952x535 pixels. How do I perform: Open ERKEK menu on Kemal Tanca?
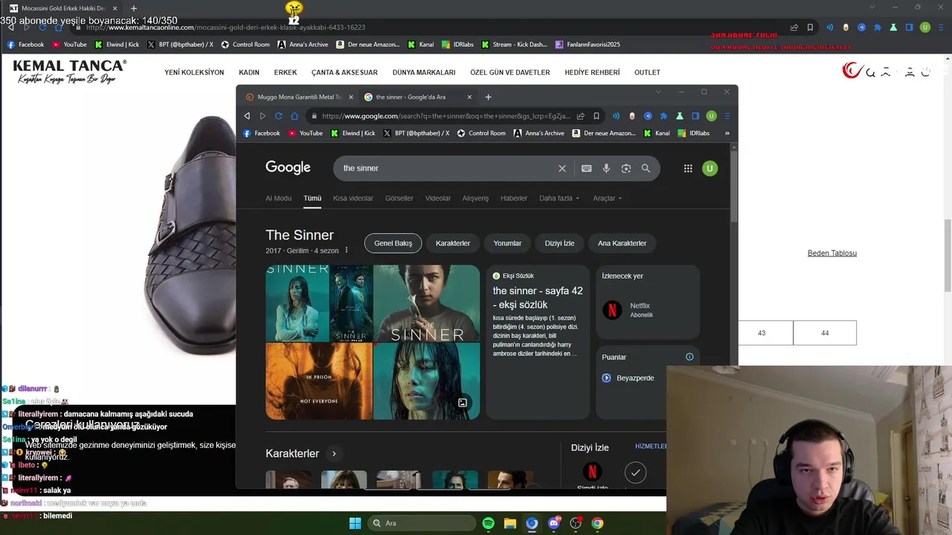click(x=286, y=72)
